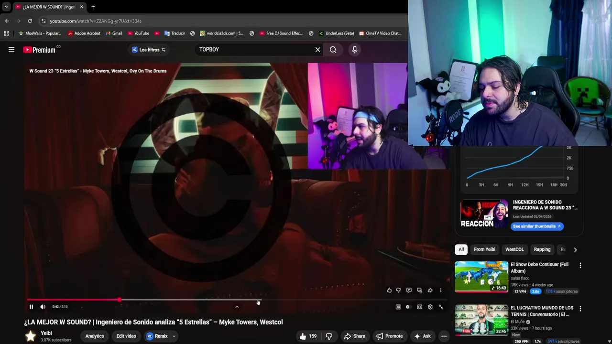This screenshot has height=344, width=612.
Task: Open the apps grid in bookmarks bar
Action: pos(6,33)
